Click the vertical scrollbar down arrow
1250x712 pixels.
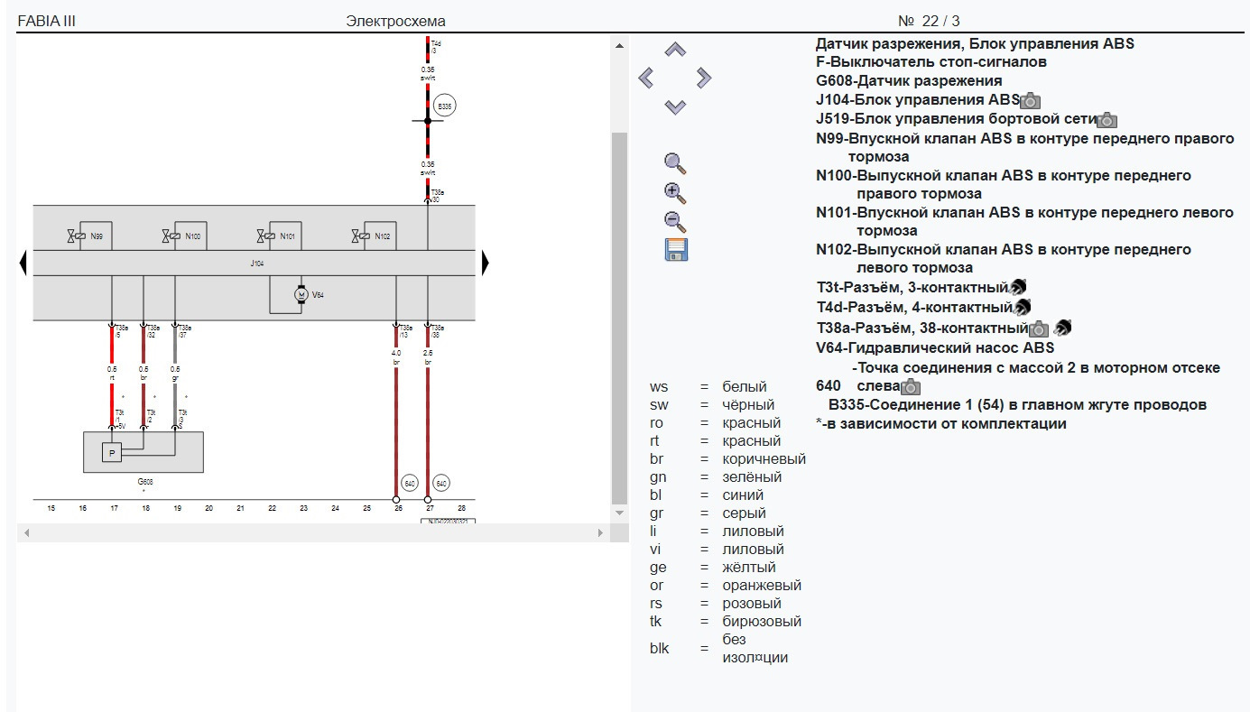coord(619,513)
